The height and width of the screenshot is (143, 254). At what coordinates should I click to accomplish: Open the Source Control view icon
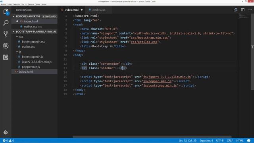(x=6, y=34)
